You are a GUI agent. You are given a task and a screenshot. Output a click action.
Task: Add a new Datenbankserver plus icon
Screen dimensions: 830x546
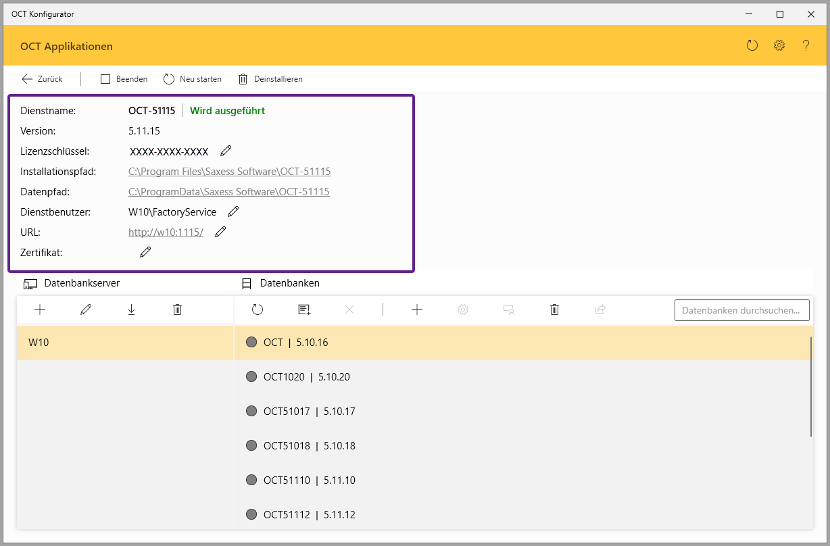[x=40, y=309]
